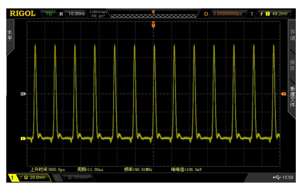Click the 新建文件 new file button
300x191 pixels.
tap(292, 97)
